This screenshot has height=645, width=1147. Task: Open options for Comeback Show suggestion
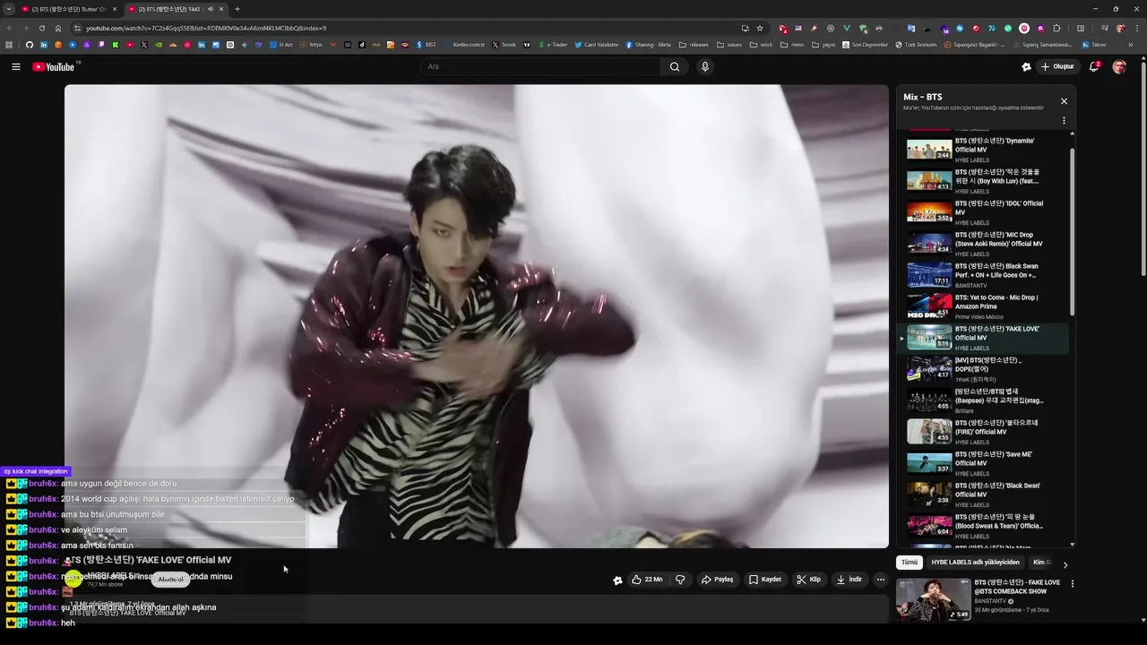(x=1072, y=584)
